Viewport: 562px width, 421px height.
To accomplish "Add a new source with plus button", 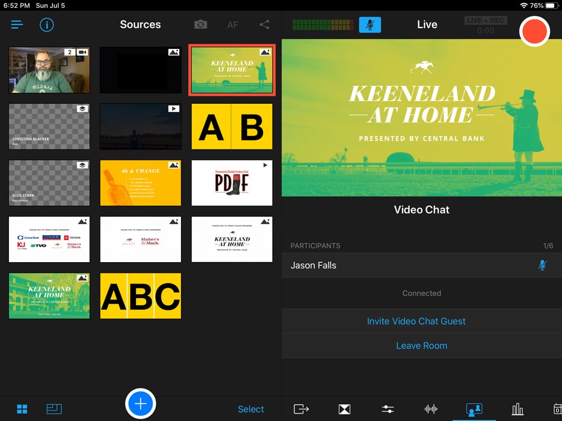I will [140, 404].
